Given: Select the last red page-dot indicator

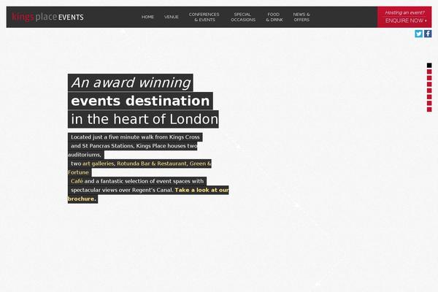Looking at the screenshot, I should tap(429, 109).
